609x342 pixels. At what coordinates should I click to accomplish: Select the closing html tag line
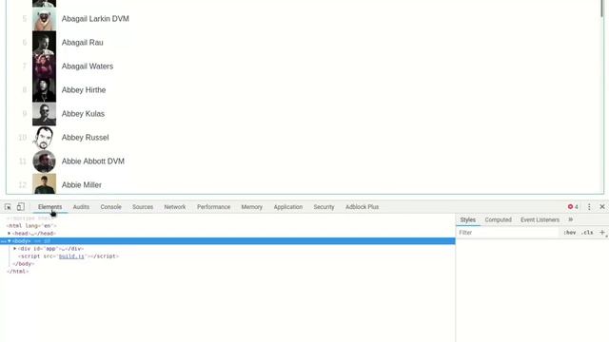[x=17, y=272]
